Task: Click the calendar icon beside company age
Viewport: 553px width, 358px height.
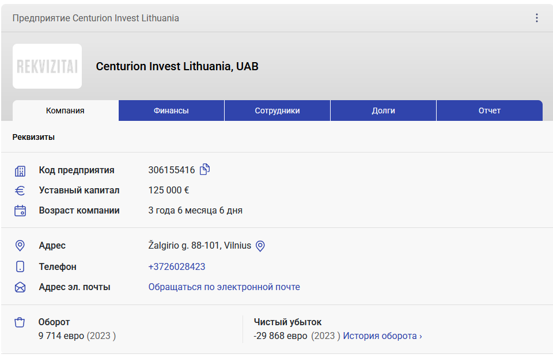Action: 20,211
